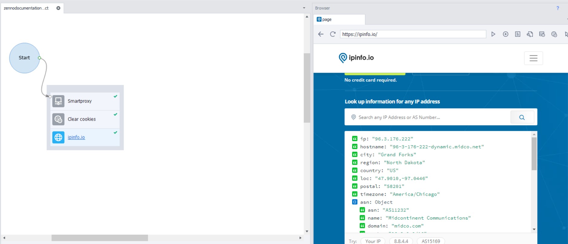The height and width of the screenshot is (244, 568).
Task: Click quote icon beside timezone field
Action: [355, 194]
